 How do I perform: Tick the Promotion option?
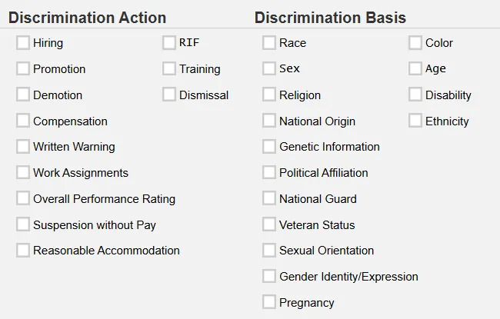click(23, 69)
